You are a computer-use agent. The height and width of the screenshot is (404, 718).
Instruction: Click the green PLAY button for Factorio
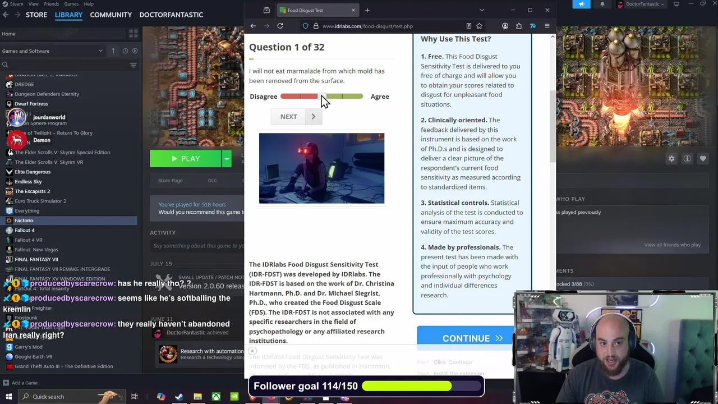click(x=186, y=159)
